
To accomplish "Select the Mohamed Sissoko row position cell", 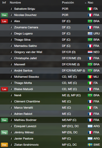I will tap(69, 77).
